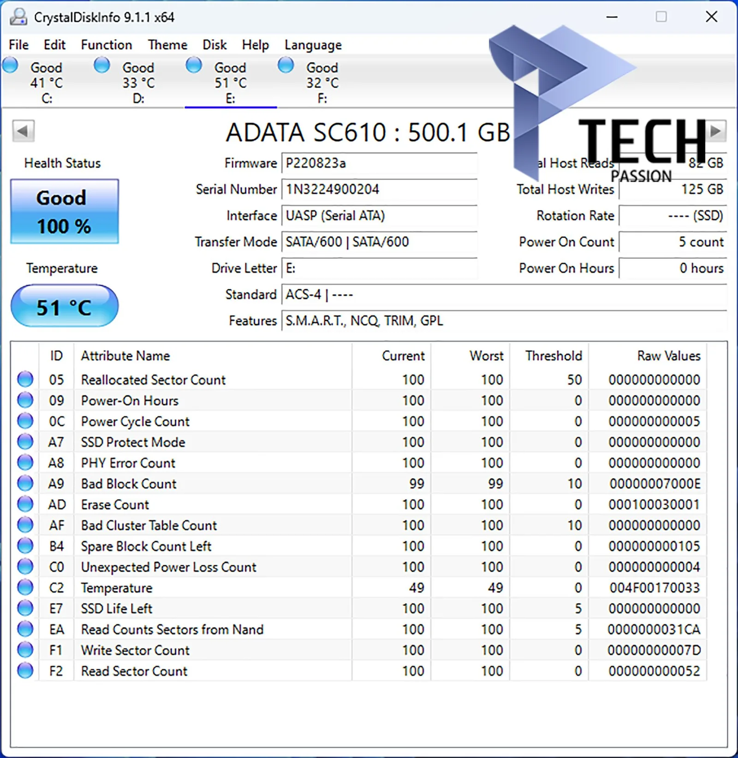
Task: Click status orb of Reallocated Sector Count row
Action: 25,379
